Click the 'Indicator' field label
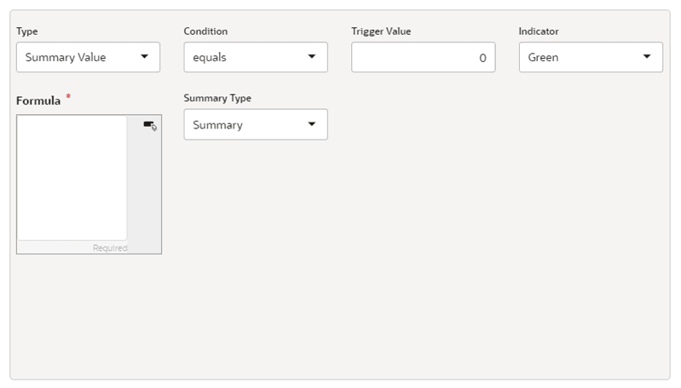 539,31
